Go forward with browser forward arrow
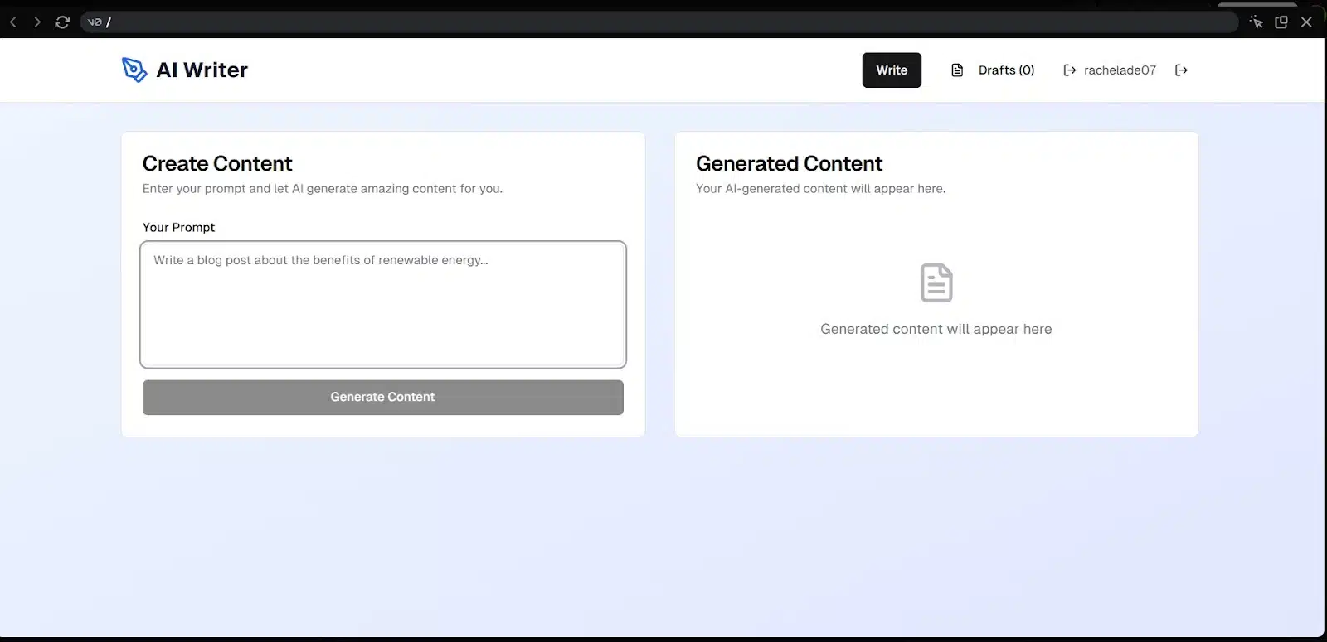The image size is (1327, 642). coord(36,22)
